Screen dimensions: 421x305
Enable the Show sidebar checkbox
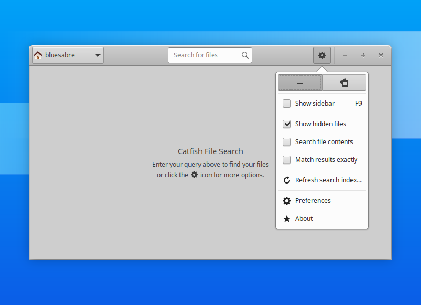point(287,104)
